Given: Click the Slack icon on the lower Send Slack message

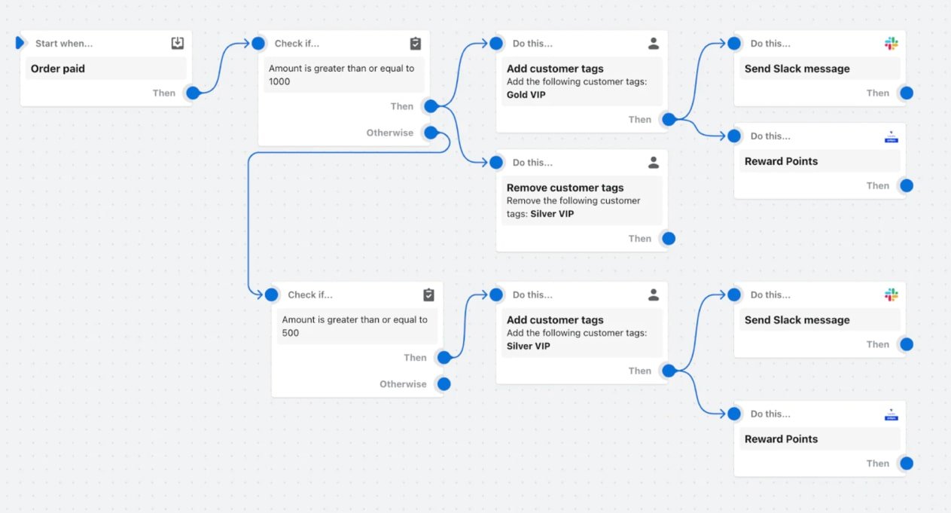Looking at the screenshot, I should 892,295.
